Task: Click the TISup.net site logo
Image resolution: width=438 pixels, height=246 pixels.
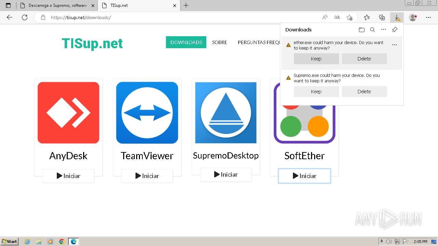Action: (92, 43)
